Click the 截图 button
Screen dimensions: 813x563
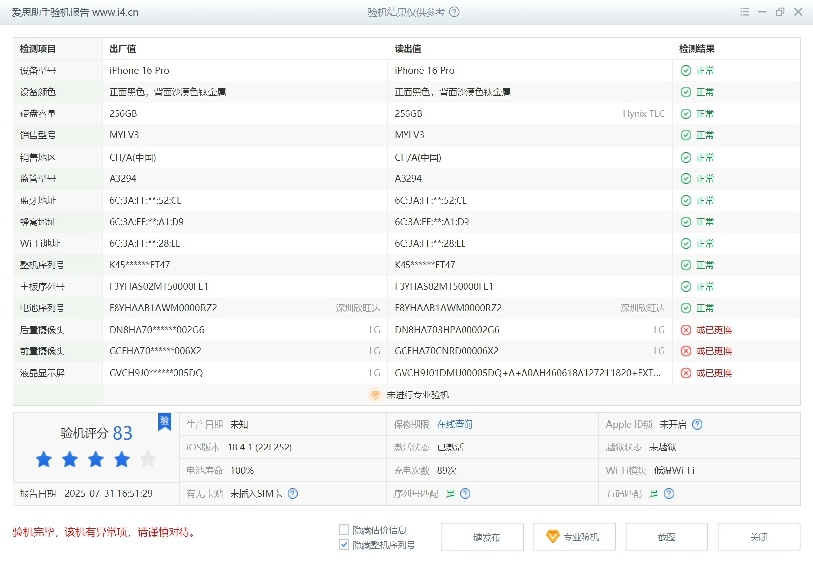pyautogui.click(x=667, y=537)
